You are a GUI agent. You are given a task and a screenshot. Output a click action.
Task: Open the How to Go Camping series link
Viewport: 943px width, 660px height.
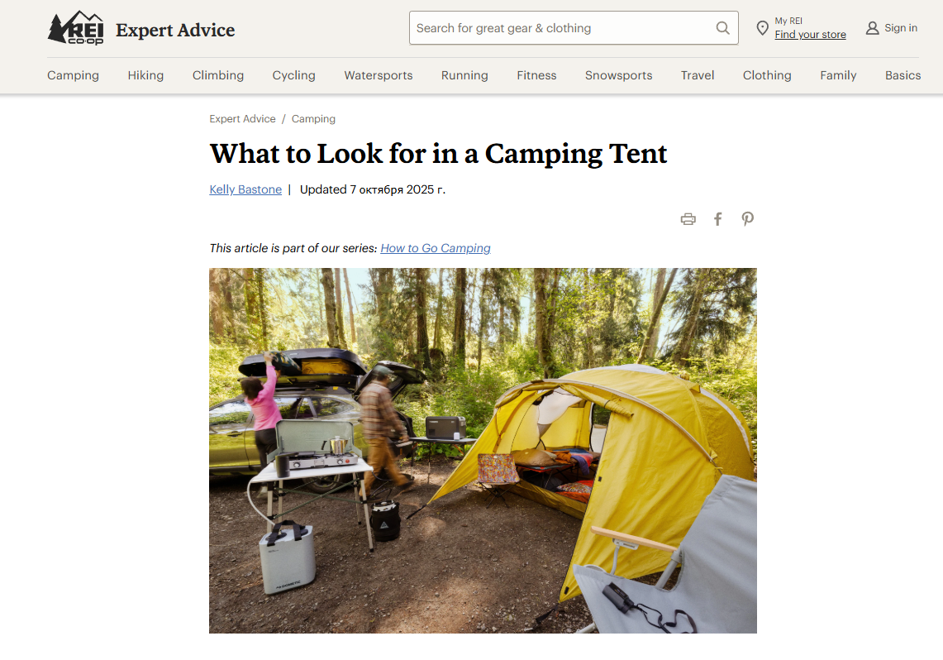[x=436, y=248]
